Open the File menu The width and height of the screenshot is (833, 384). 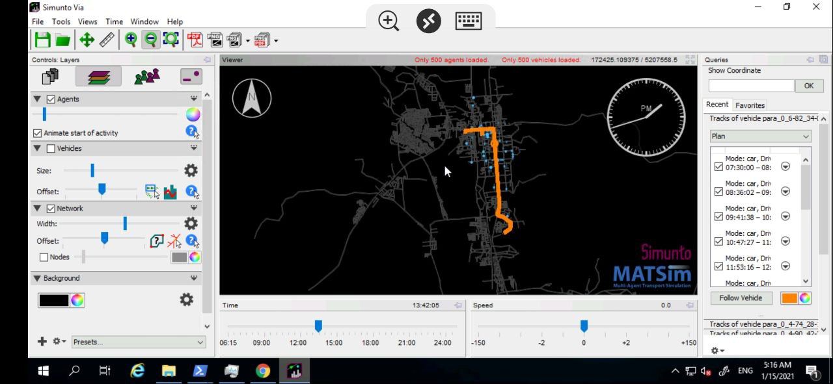click(x=38, y=21)
